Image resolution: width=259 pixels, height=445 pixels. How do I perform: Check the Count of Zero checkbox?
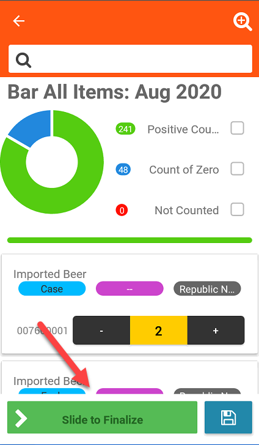click(x=237, y=168)
